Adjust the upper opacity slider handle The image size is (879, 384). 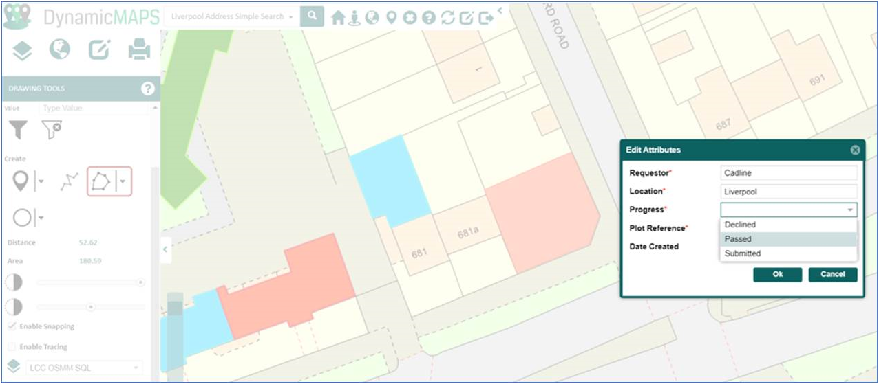pyautogui.click(x=141, y=282)
